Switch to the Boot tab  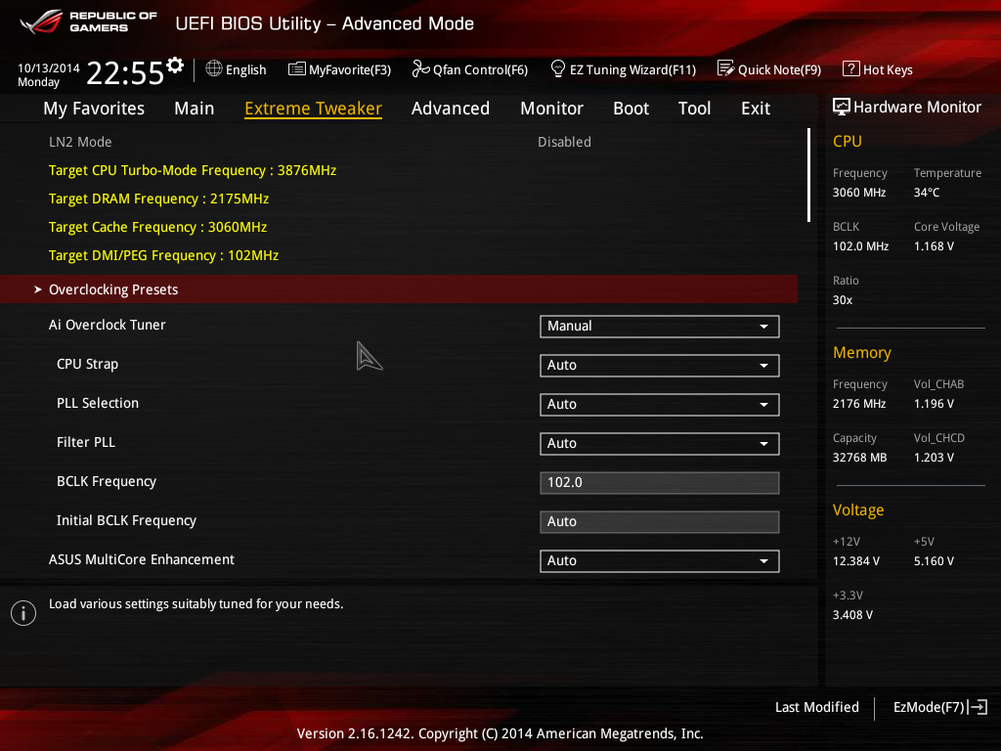coord(631,109)
